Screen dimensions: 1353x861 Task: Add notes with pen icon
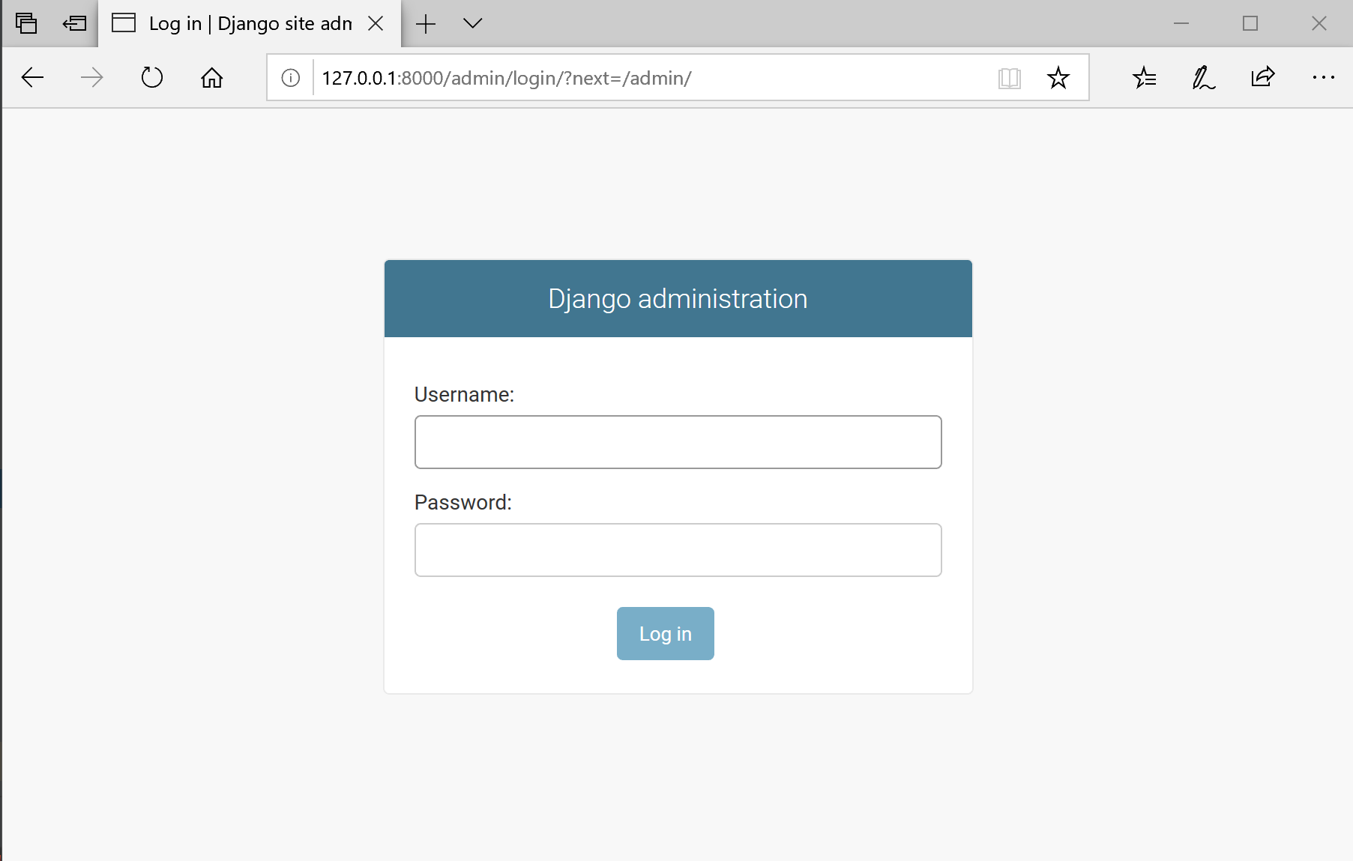(x=1204, y=78)
